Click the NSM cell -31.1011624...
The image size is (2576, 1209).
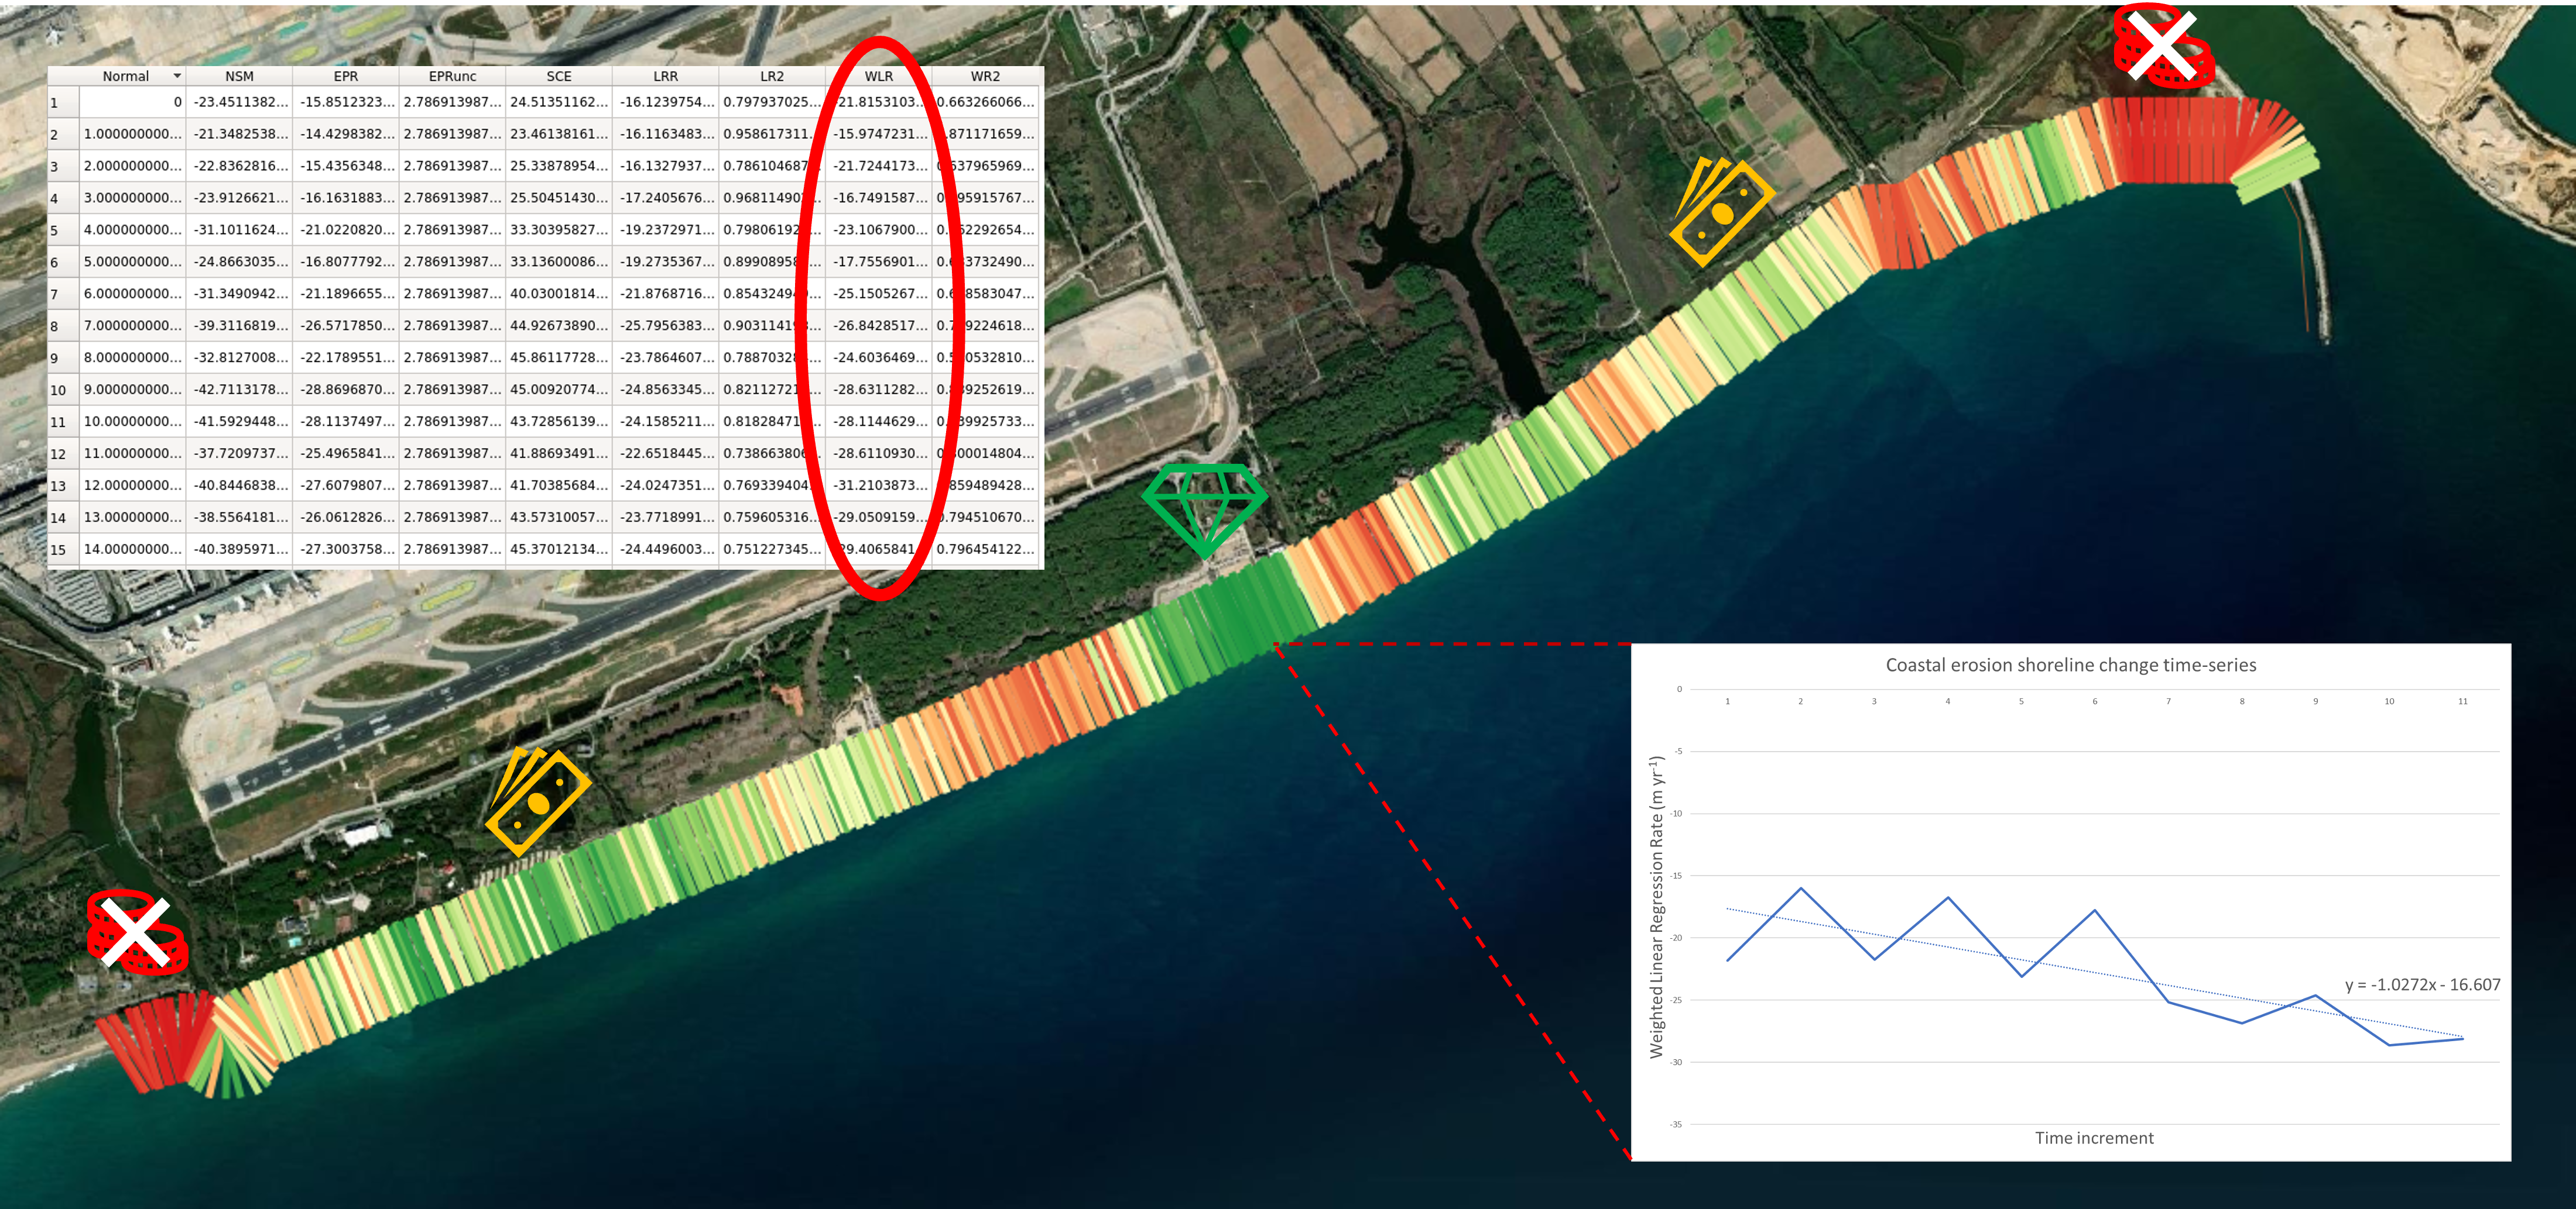pos(239,230)
